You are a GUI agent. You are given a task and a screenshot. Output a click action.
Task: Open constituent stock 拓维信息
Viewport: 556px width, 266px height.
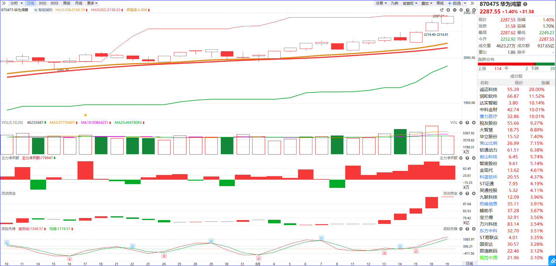(488, 204)
